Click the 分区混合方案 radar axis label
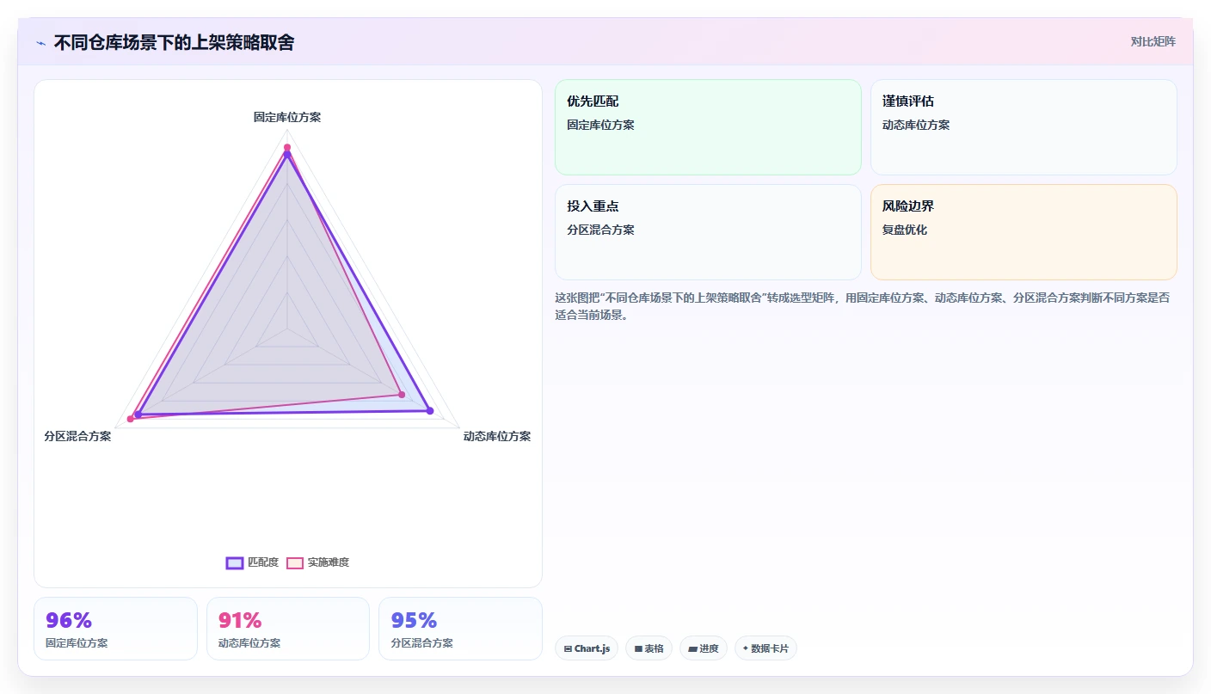The width and height of the screenshot is (1211, 694). click(x=77, y=437)
